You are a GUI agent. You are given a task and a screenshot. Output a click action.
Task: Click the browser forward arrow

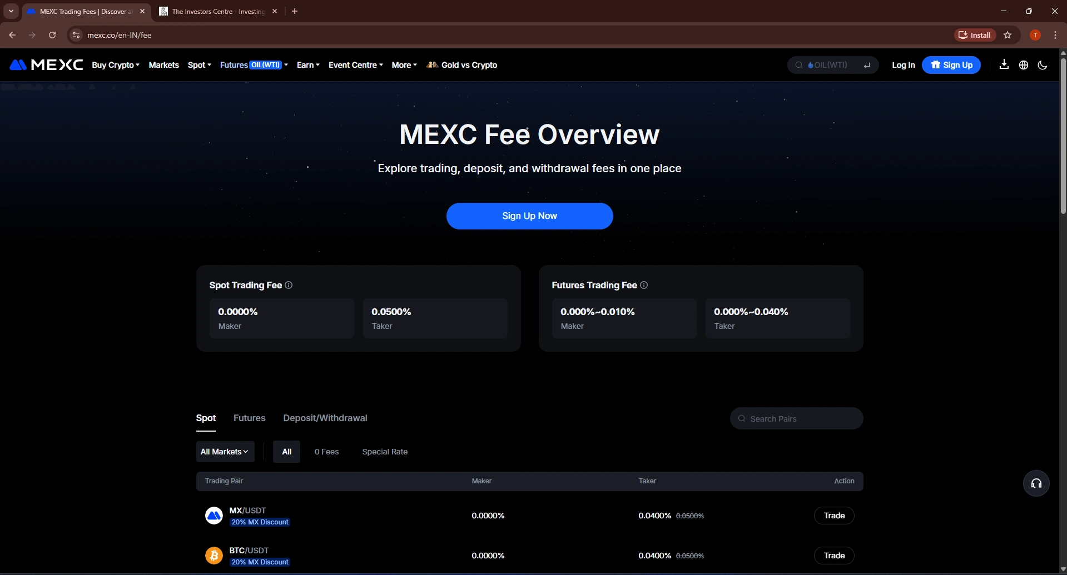[x=32, y=35]
